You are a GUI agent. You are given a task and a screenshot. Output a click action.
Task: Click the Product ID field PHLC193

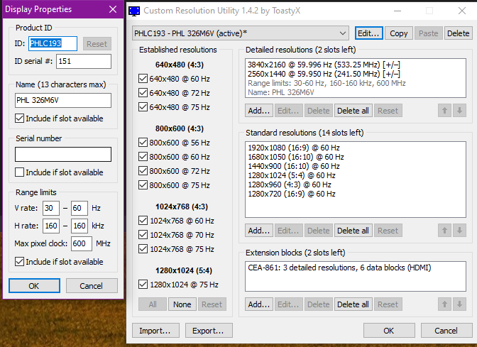tap(53, 43)
